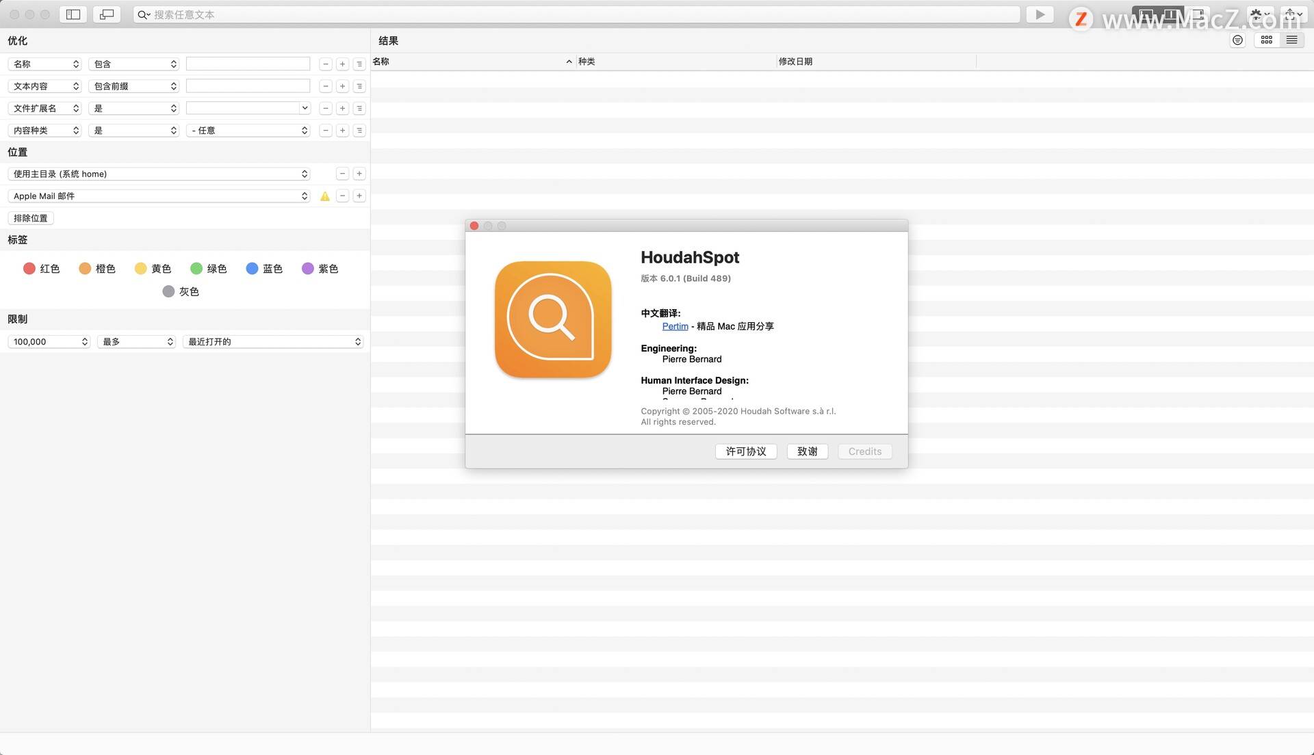
Task: Select the 灰色 gray tag
Action: [x=181, y=291]
